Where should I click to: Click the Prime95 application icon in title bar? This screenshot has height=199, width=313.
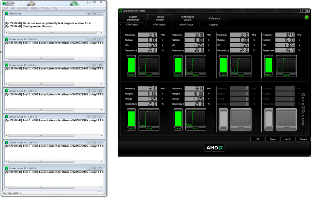click(5, 3)
